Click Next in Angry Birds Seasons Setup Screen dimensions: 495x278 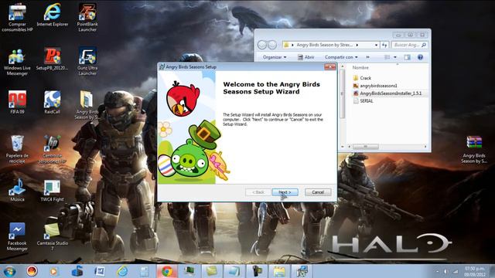click(285, 192)
